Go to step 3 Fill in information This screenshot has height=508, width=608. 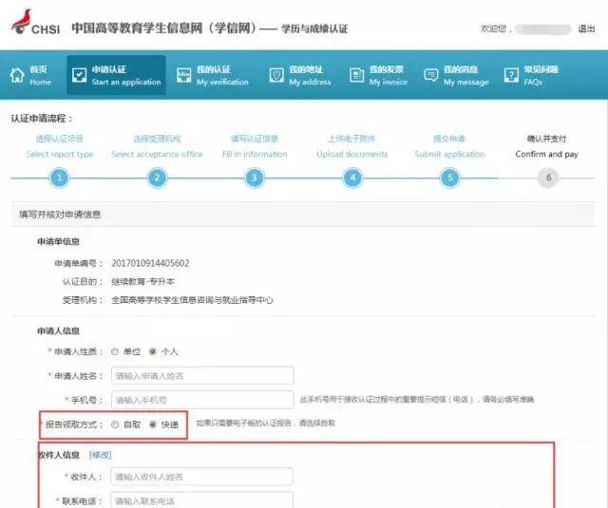coord(254,178)
